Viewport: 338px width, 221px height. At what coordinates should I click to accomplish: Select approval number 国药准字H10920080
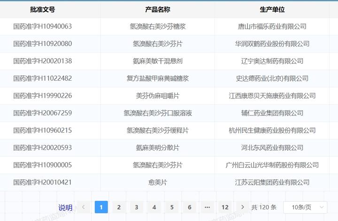click(x=42, y=44)
